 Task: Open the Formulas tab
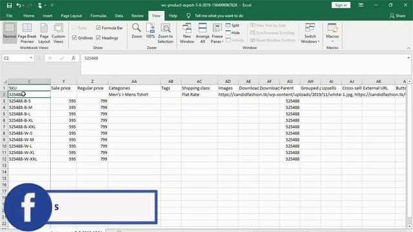(99, 15)
